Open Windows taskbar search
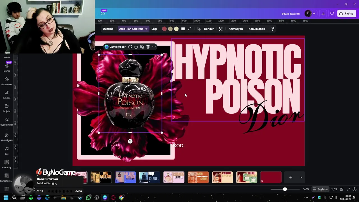Image resolution: width=359 pixels, height=202 pixels. click(x=14, y=198)
